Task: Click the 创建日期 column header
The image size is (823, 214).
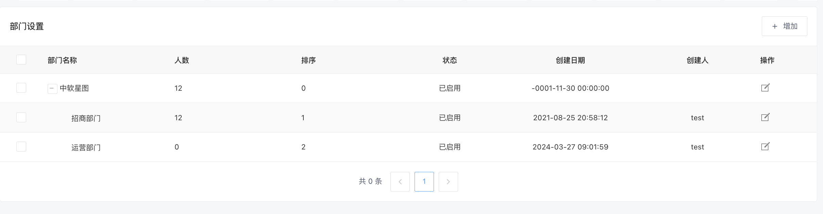Action: (x=570, y=60)
